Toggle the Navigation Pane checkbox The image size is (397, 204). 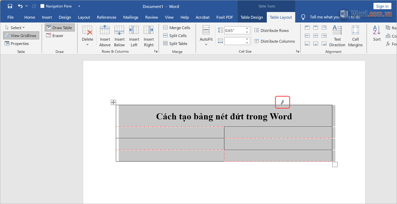pyautogui.click(x=42, y=6)
